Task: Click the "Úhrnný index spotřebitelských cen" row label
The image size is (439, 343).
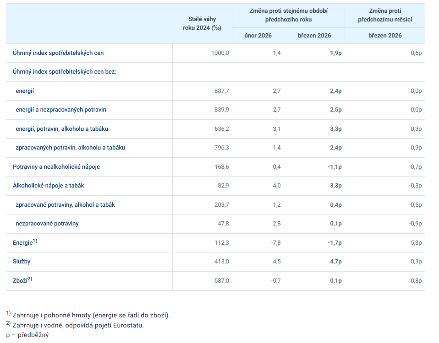Action: pyautogui.click(x=58, y=53)
